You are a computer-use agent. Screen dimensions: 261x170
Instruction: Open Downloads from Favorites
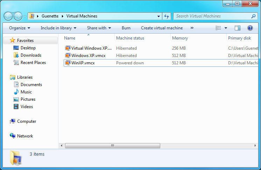click(x=31, y=55)
